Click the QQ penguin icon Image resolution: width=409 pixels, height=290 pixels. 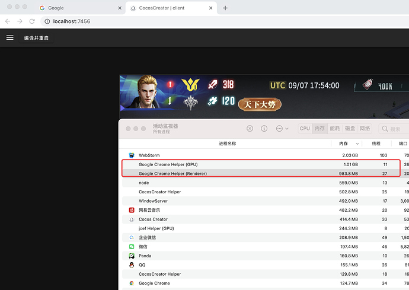pos(132,265)
